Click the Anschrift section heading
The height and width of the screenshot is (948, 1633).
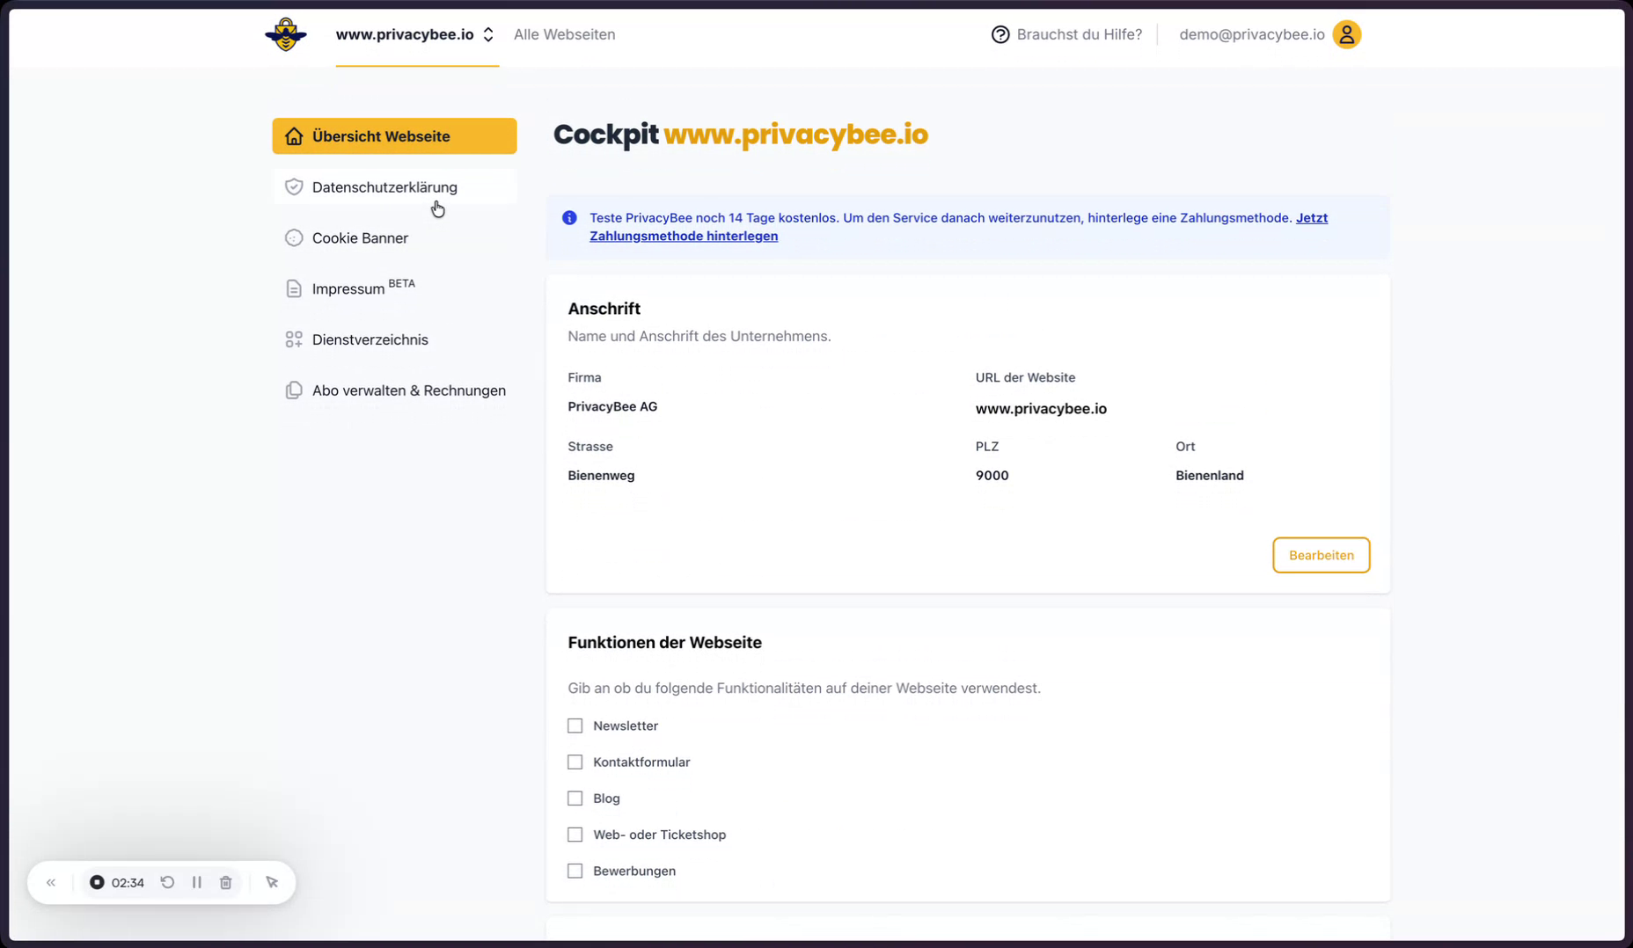click(604, 309)
